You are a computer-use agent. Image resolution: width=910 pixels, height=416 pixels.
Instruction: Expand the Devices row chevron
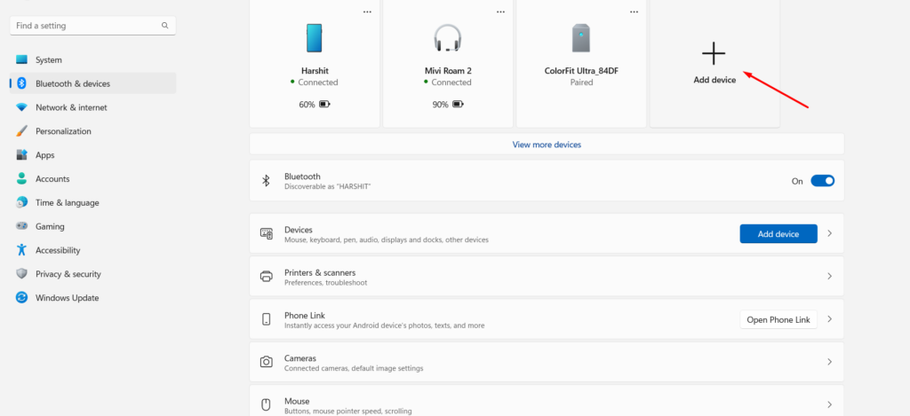829,234
